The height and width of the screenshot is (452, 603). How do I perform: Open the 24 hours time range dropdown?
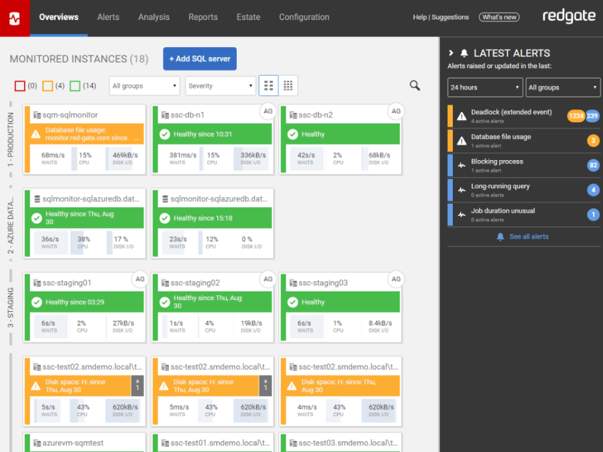[484, 87]
